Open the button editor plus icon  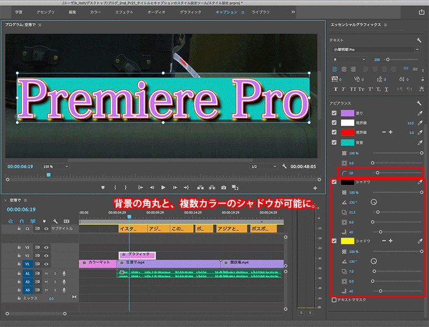[315, 188]
